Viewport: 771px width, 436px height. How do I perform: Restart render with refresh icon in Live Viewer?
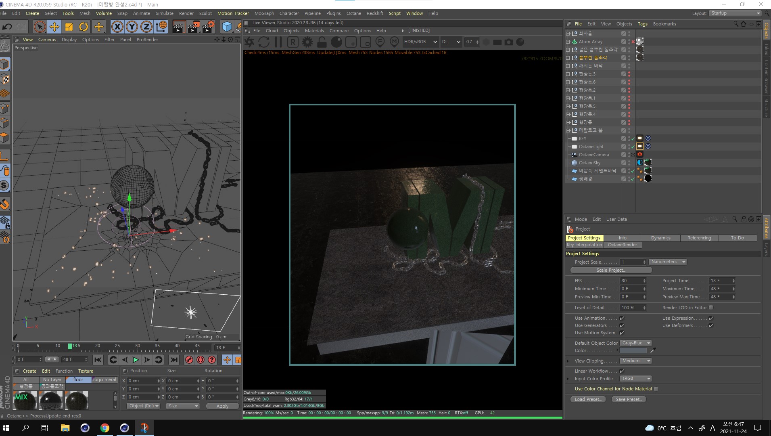click(x=264, y=42)
